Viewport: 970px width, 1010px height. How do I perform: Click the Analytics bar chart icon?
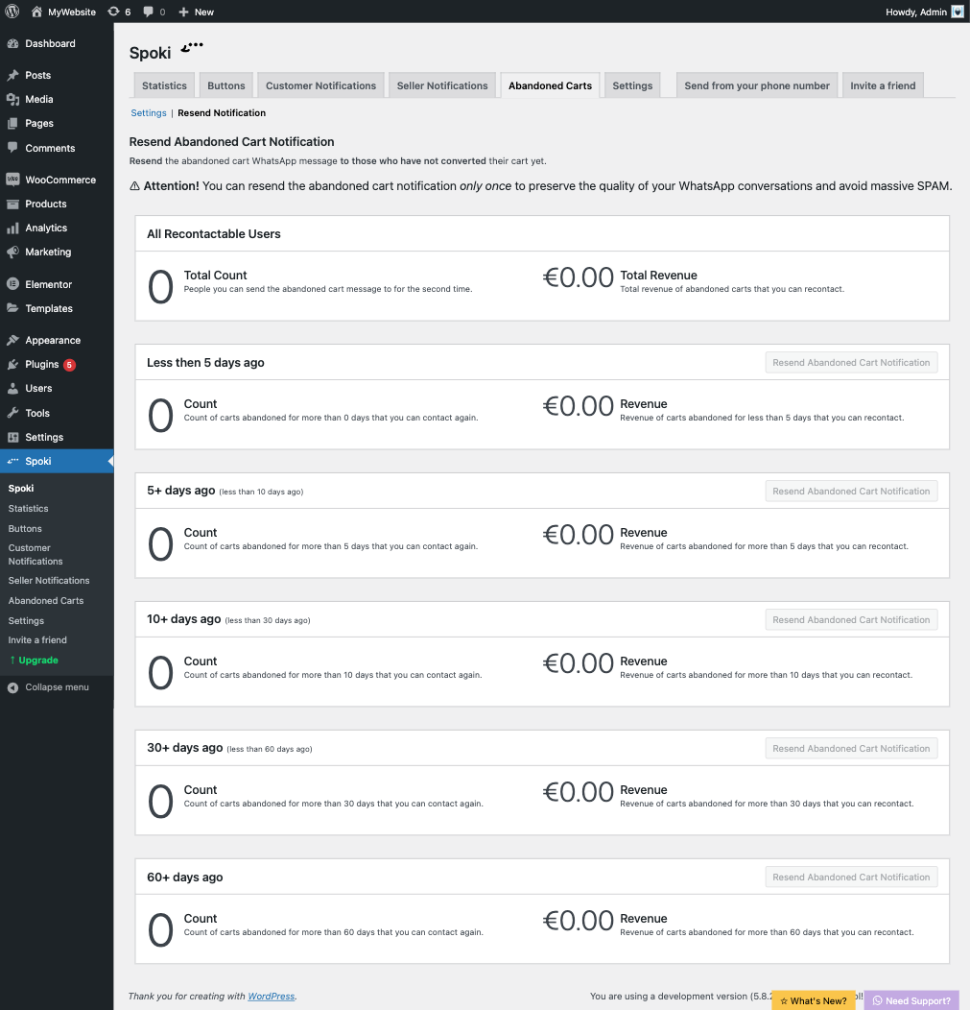click(12, 228)
